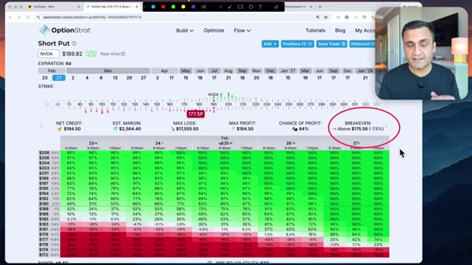Screen dimensions: 472x265
Task: Pick the green annotation color
Action: (173, 6)
